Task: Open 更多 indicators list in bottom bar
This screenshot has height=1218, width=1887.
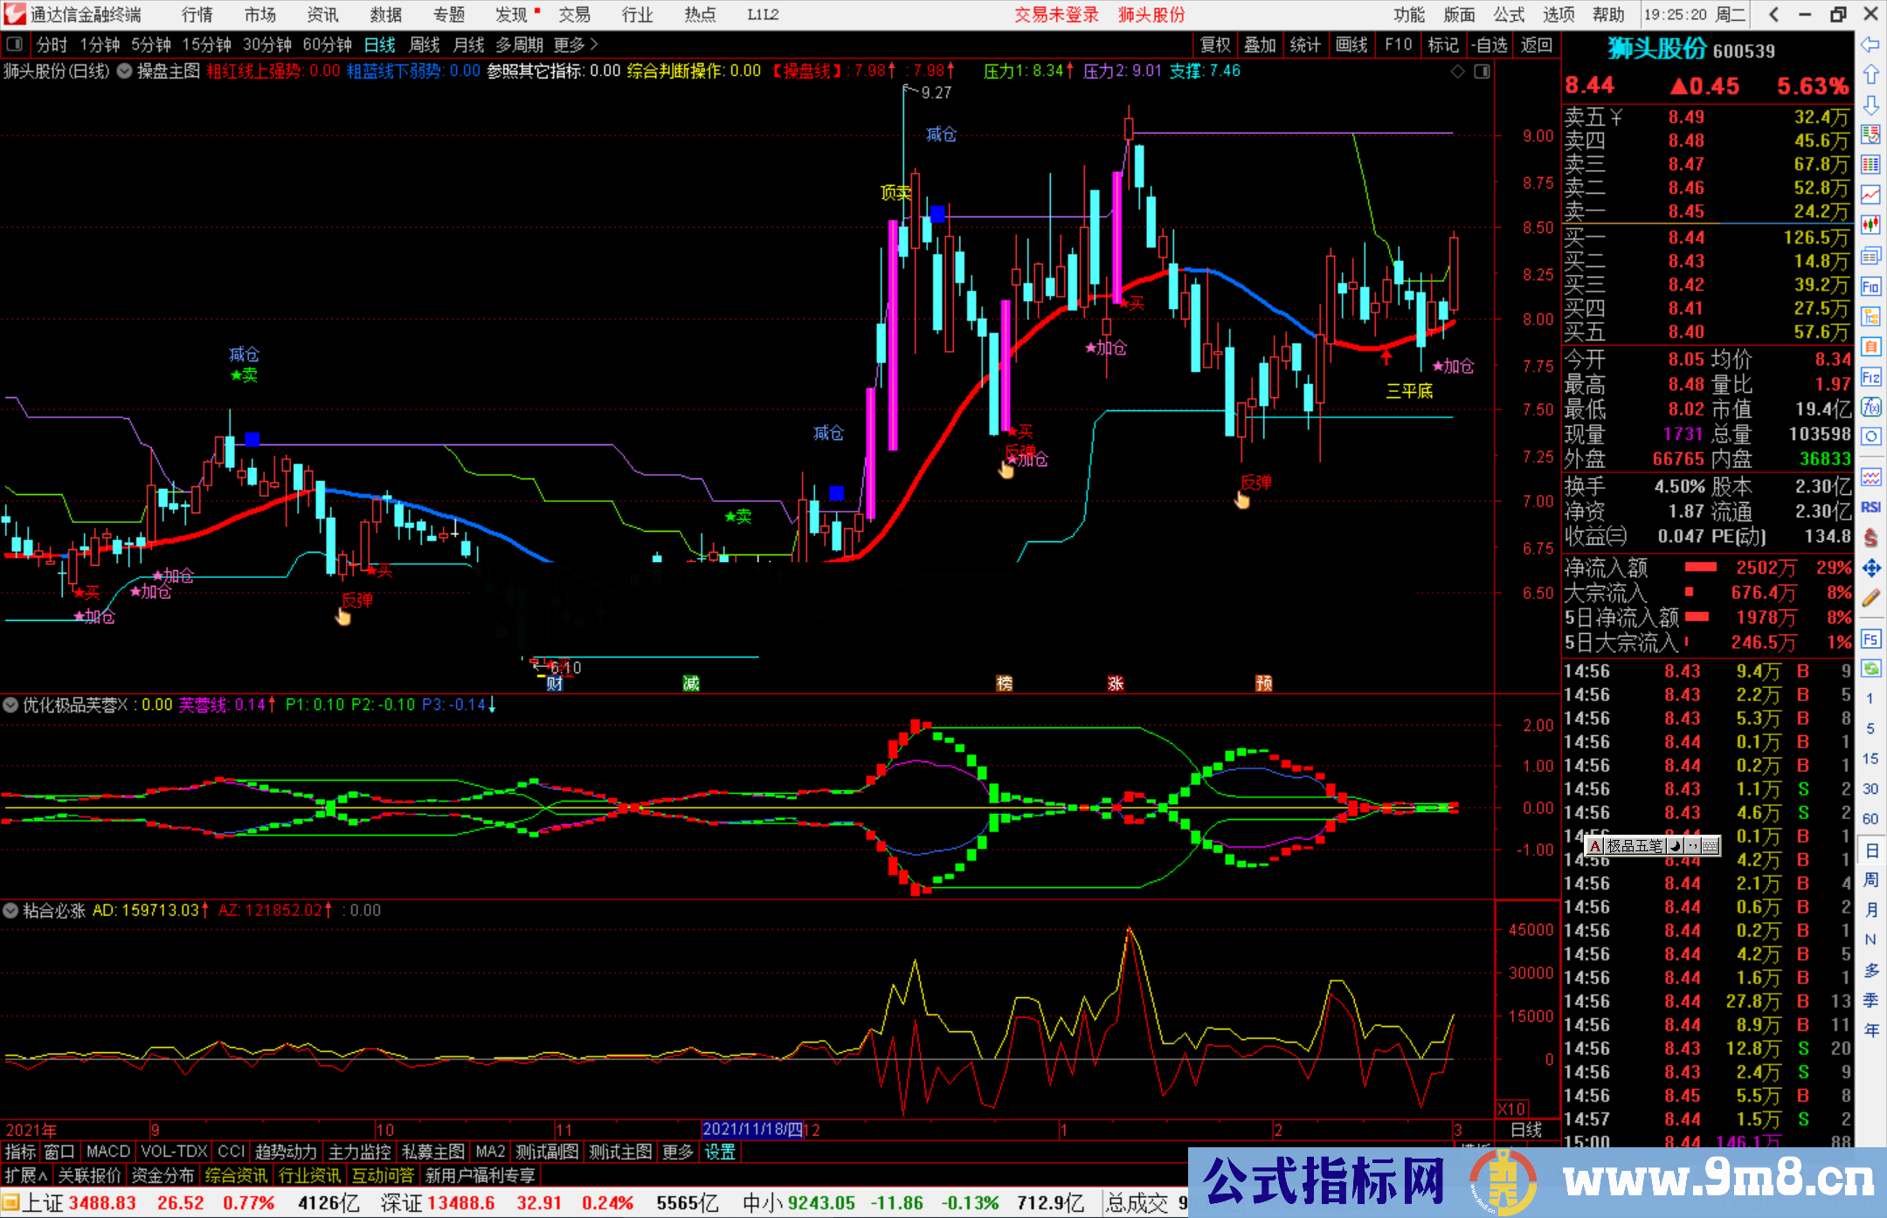Action: pos(677,1152)
